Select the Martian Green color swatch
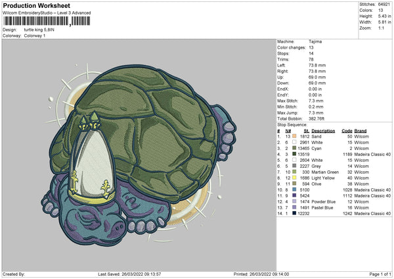 click(294, 172)
